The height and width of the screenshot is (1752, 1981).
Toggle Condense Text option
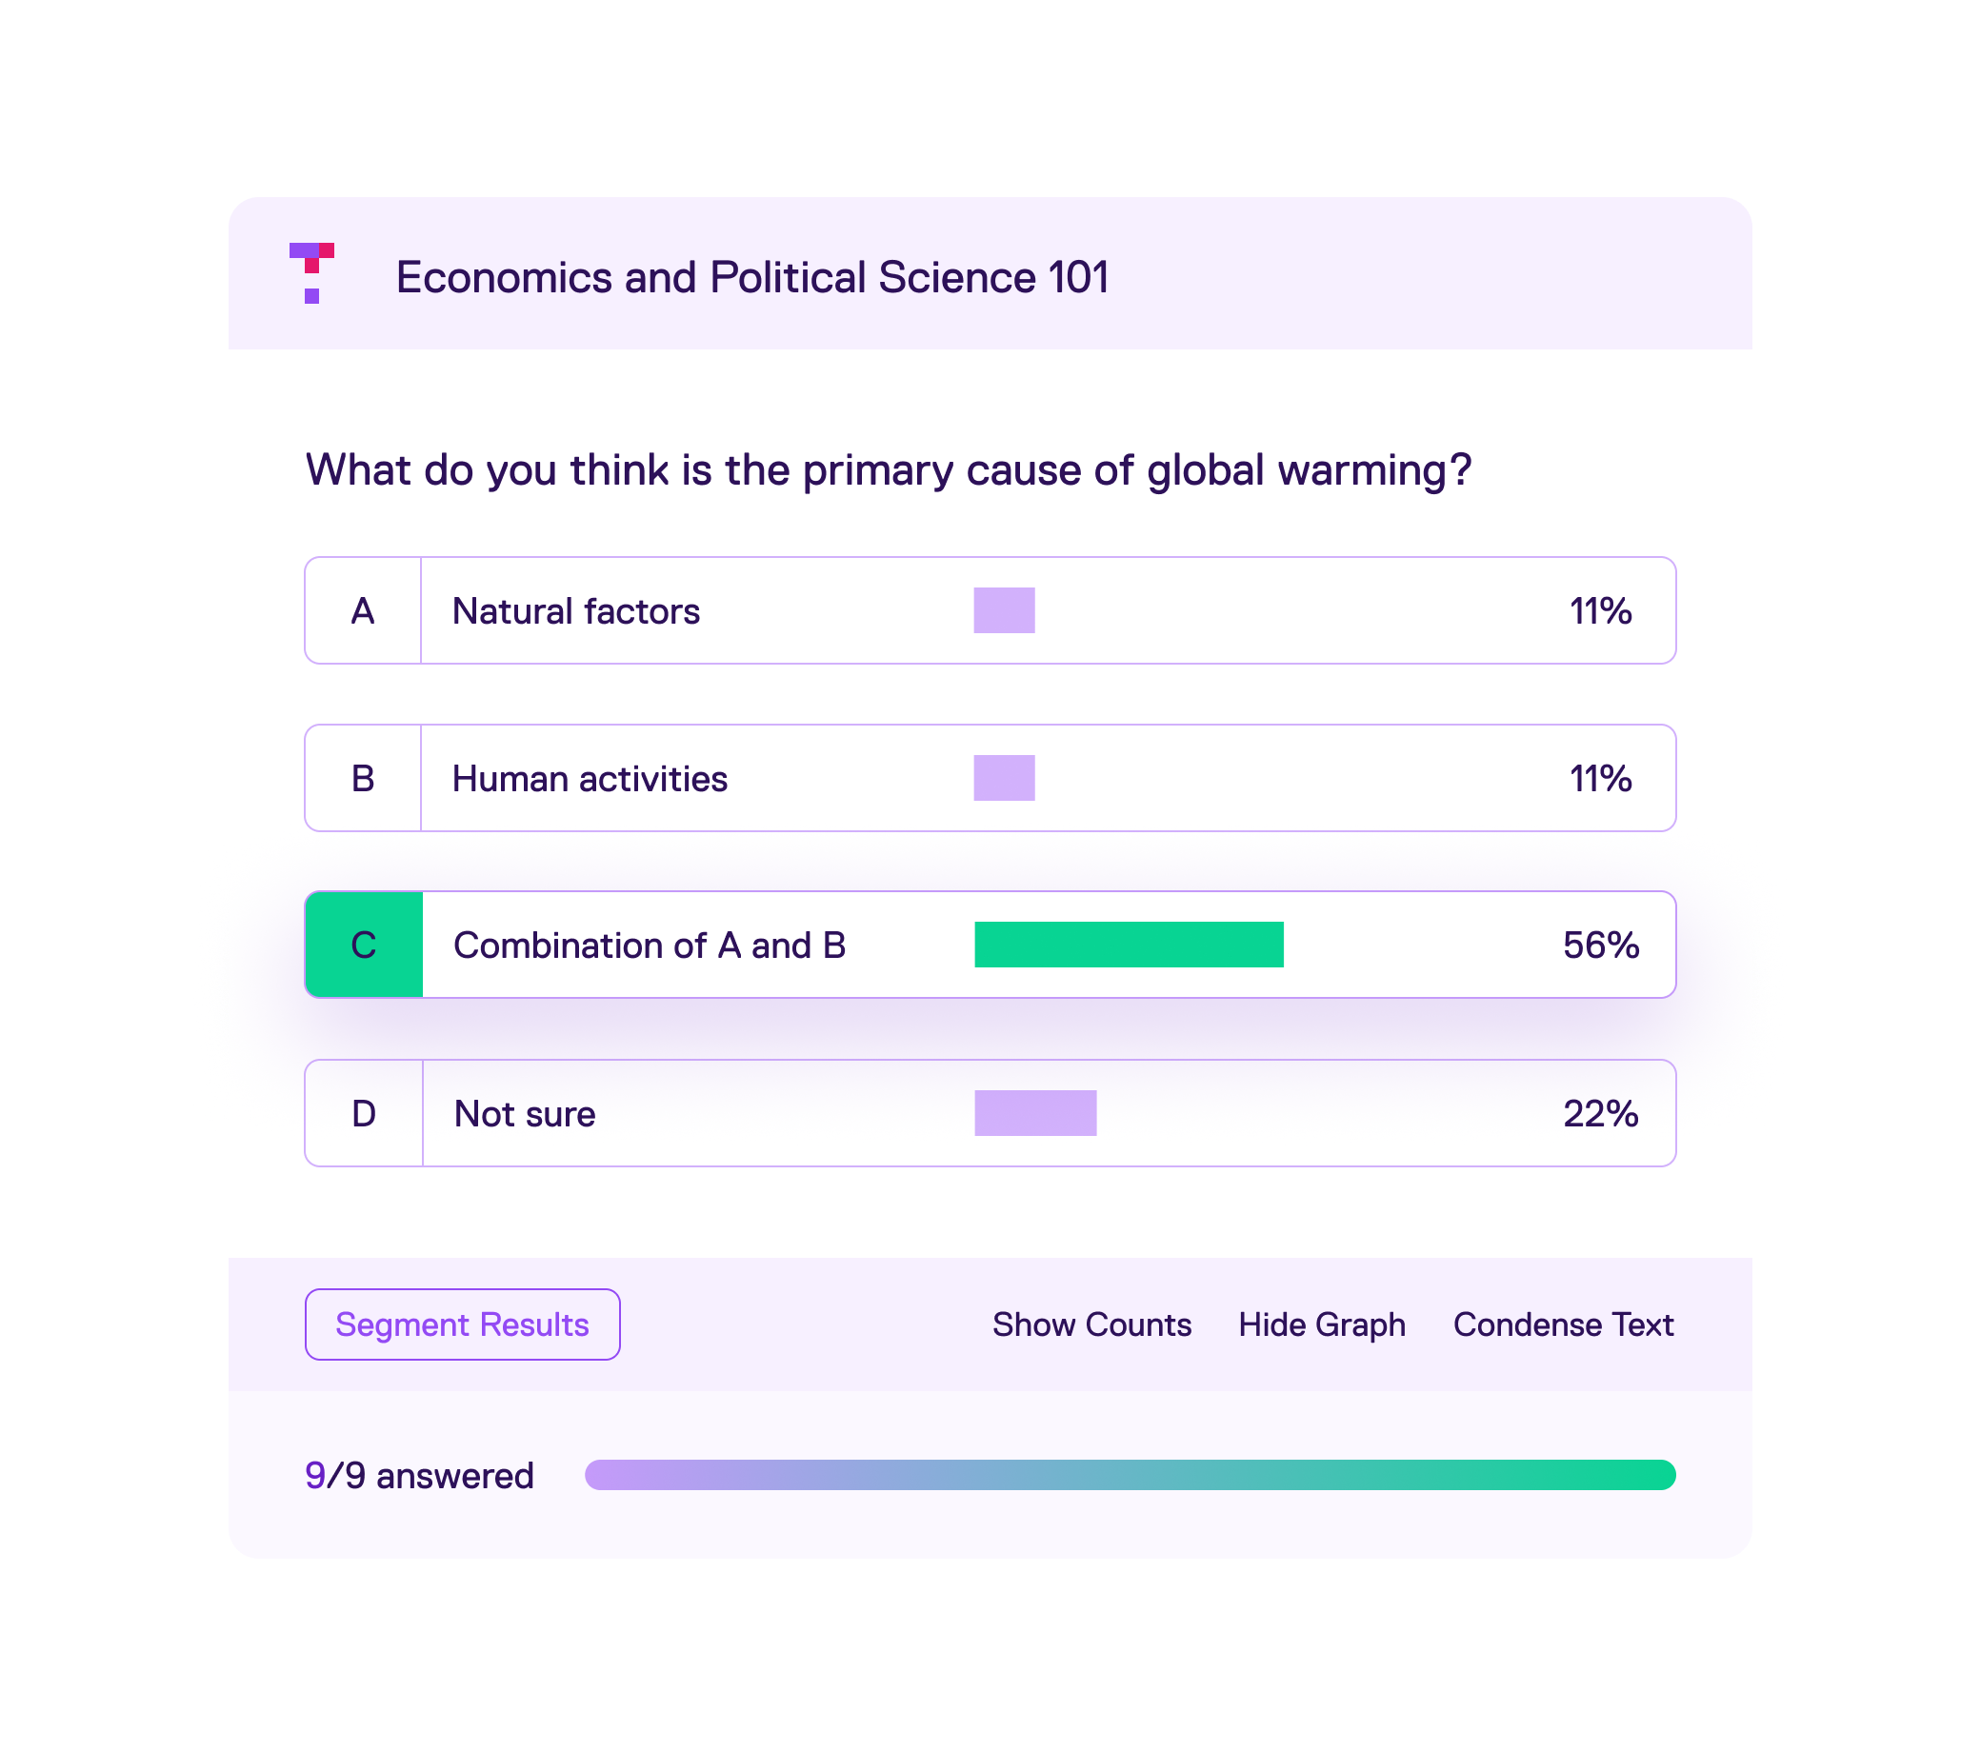point(1562,1324)
